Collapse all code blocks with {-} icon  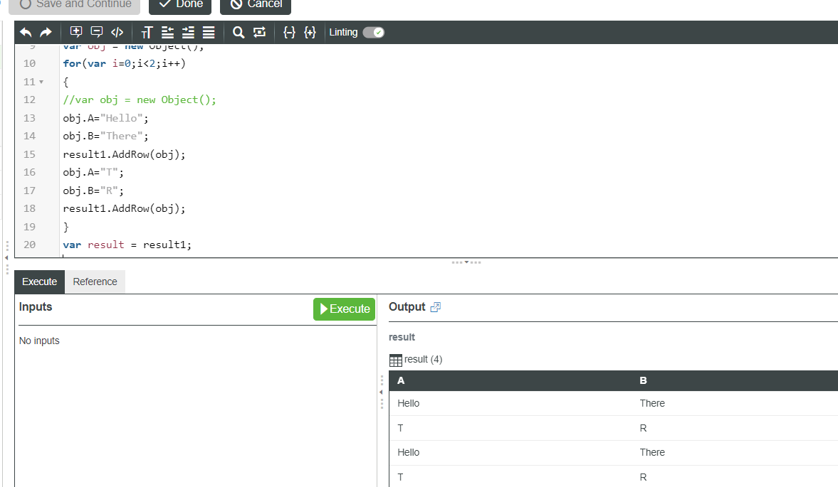pyautogui.click(x=289, y=32)
